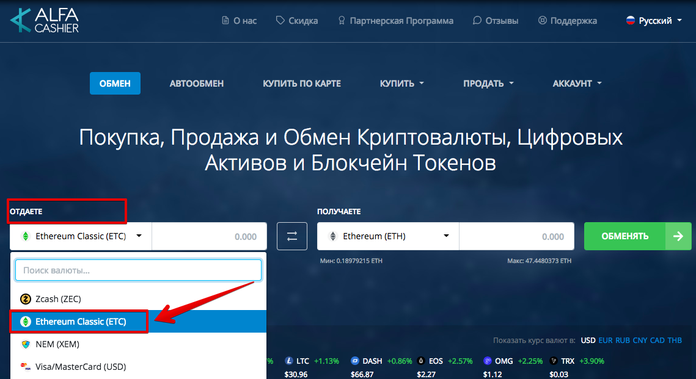
Task: Click the OMG coin icon in the ticker
Action: (488, 361)
